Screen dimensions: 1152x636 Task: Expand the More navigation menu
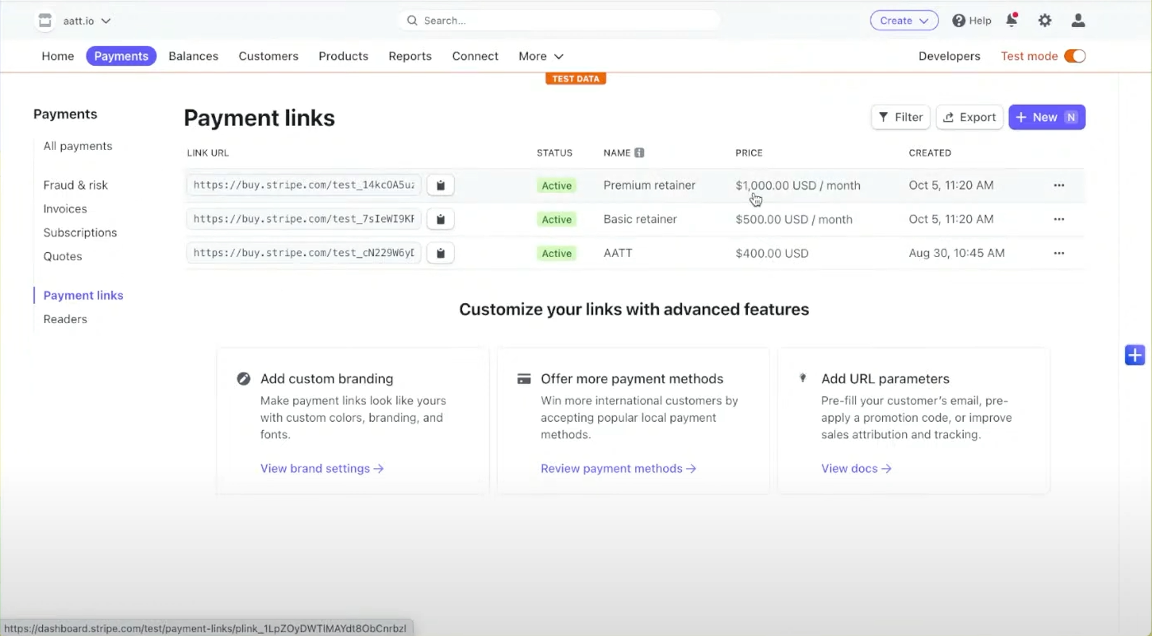click(x=540, y=56)
